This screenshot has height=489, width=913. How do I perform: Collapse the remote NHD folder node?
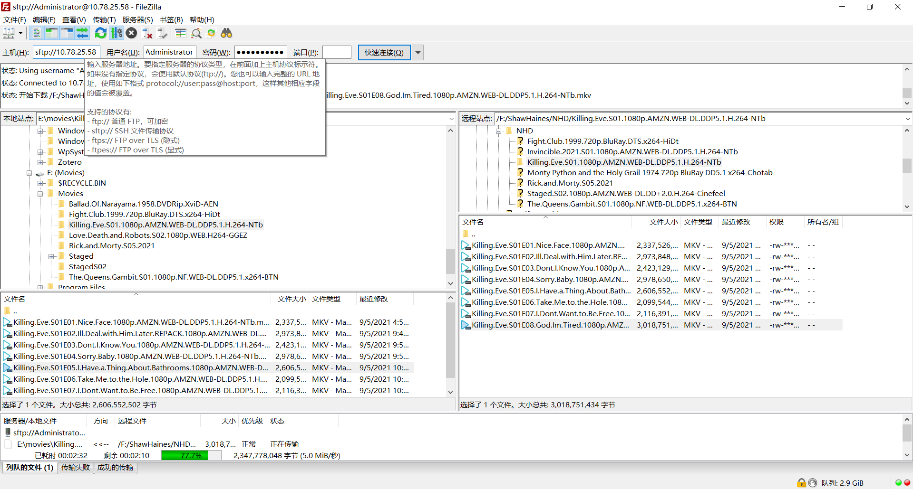coord(498,131)
